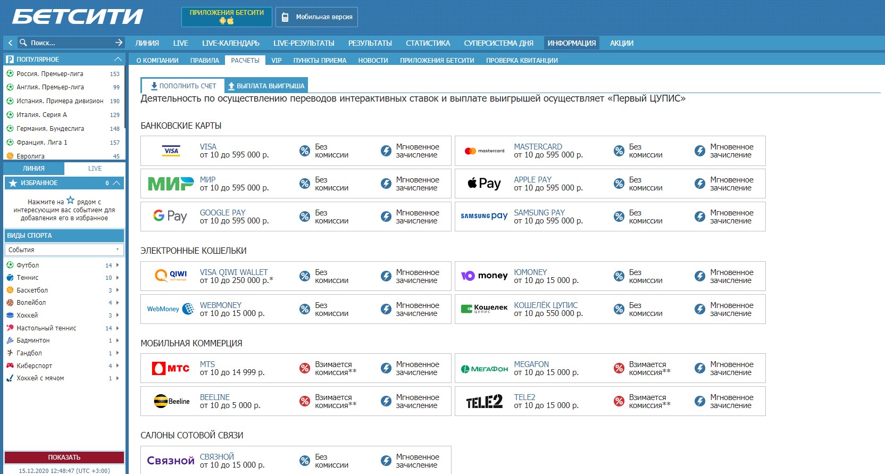Collapse the sidebar with back chevron

[10, 43]
